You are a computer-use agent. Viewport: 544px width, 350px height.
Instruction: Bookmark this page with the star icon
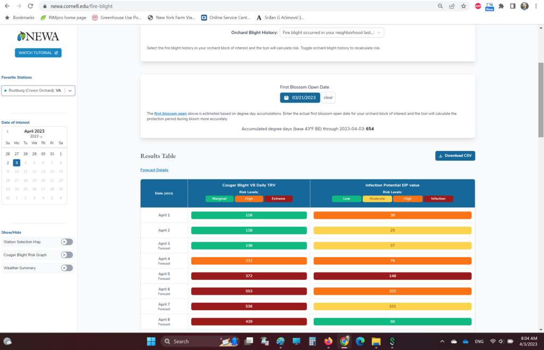click(x=464, y=6)
